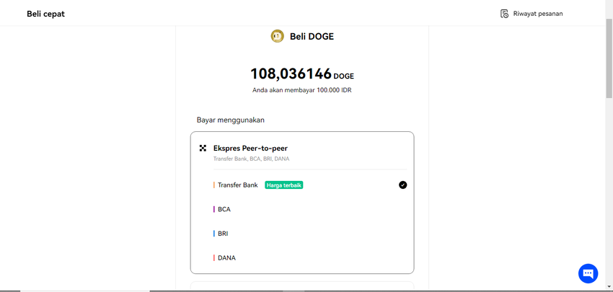Click the Dogecoin logo icon
Viewport: 613px width, 292px height.
[277, 36]
